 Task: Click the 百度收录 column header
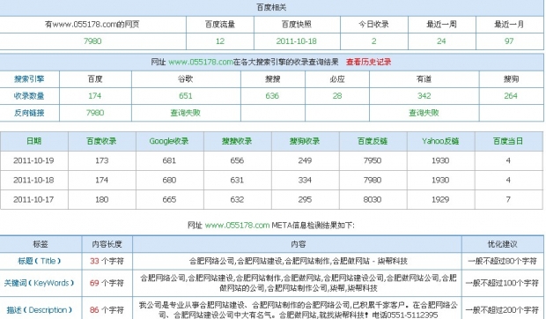click(101, 141)
